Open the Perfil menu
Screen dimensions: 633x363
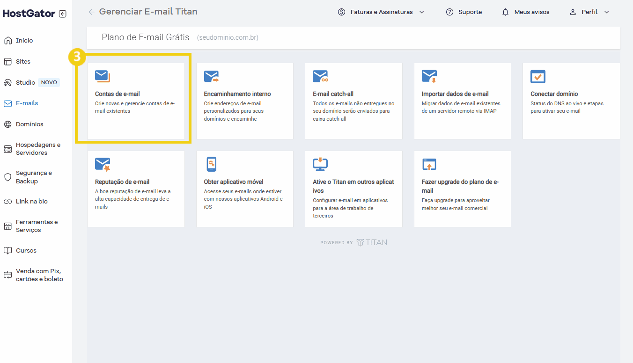[x=589, y=12]
